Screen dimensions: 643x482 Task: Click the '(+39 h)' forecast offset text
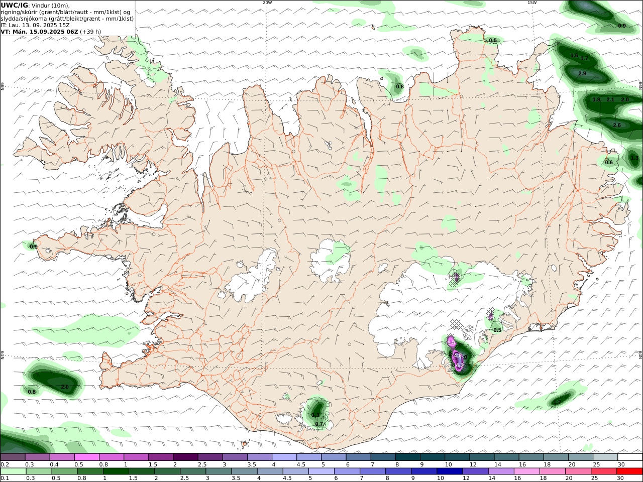[x=90, y=31]
